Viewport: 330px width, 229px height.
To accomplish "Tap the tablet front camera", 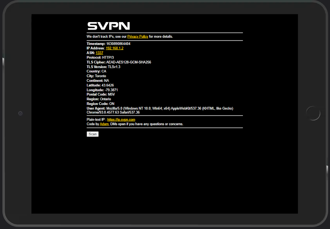I will [x=20, y=113].
